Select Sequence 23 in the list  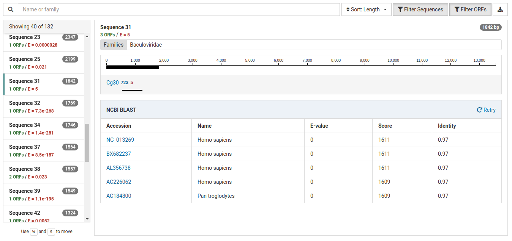click(x=43, y=41)
